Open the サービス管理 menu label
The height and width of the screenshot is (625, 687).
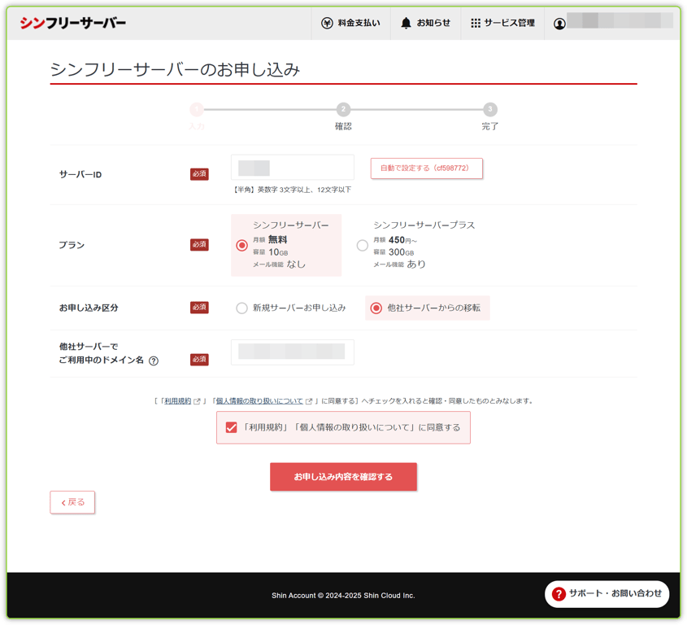pos(509,23)
